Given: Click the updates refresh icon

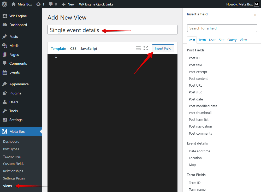Looking at the screenshot, I should [x=38, y=4].
